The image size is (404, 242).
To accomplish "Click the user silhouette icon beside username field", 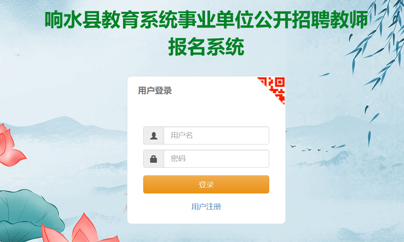I will point(153,136).
